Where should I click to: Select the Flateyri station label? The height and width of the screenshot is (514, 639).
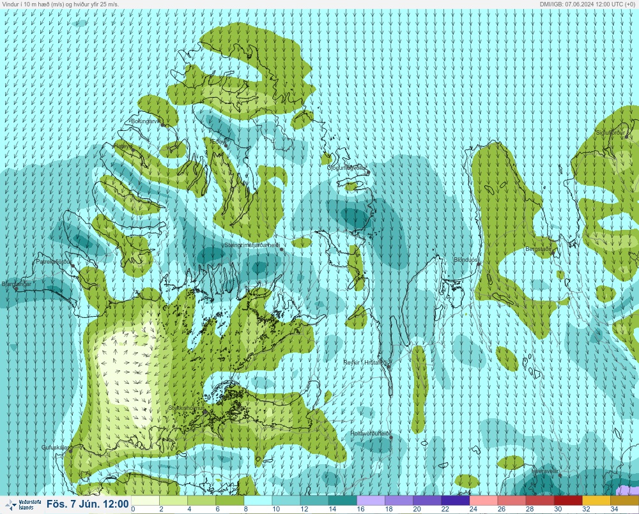click(123, 146)
